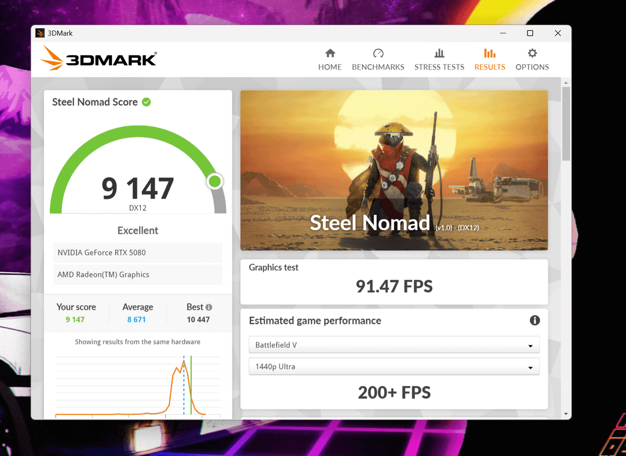Image resolution: width=626 pixels, height=456 pixels.
Task: Click the 9 147 Steel Nomad score
Action: coord(138,188)
